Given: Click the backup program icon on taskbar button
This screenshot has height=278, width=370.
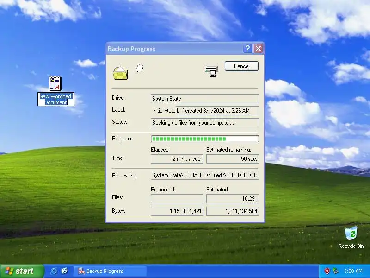Looking at the screenshot, I should pos(81,271).
